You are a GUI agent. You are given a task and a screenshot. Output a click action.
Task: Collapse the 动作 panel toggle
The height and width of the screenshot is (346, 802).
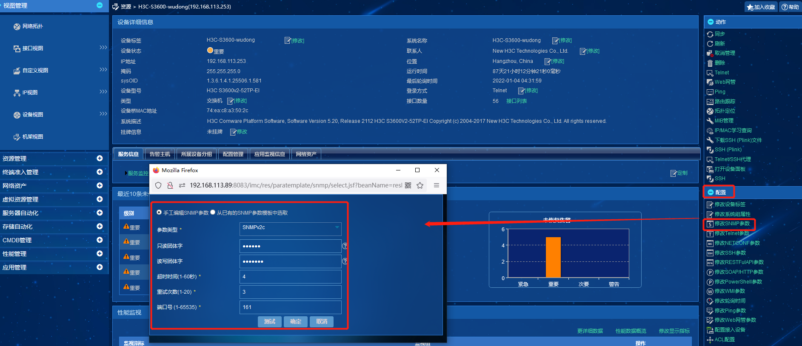[x=710, y=22]
